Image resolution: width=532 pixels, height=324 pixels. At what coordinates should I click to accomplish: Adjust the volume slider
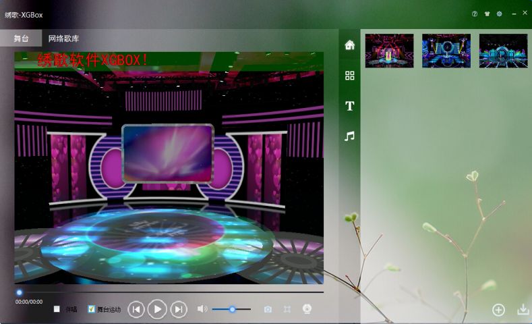coord(232,309)
